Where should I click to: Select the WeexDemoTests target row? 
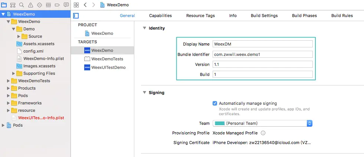tap(102, 59)
